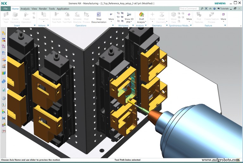Click the NX logo in title bar
Viewport: 243px width, 163px height.
click(4, 3)
